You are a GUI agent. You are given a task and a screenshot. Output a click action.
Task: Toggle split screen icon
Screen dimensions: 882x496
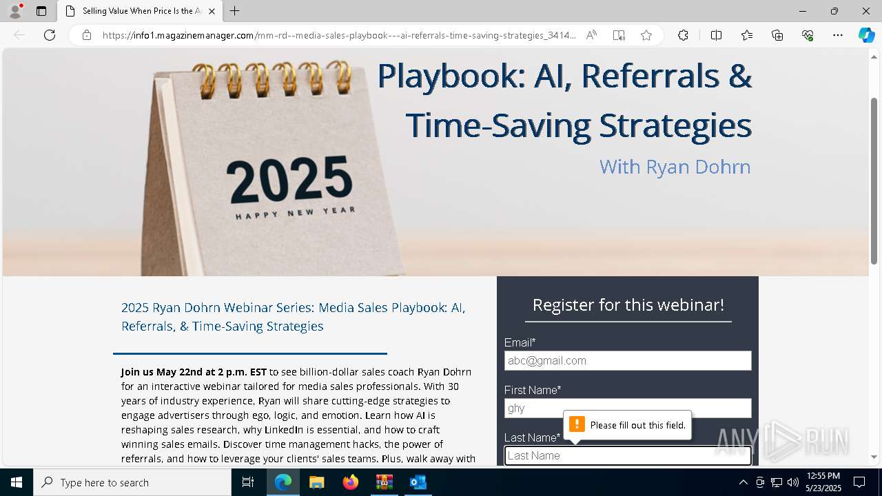716,35
